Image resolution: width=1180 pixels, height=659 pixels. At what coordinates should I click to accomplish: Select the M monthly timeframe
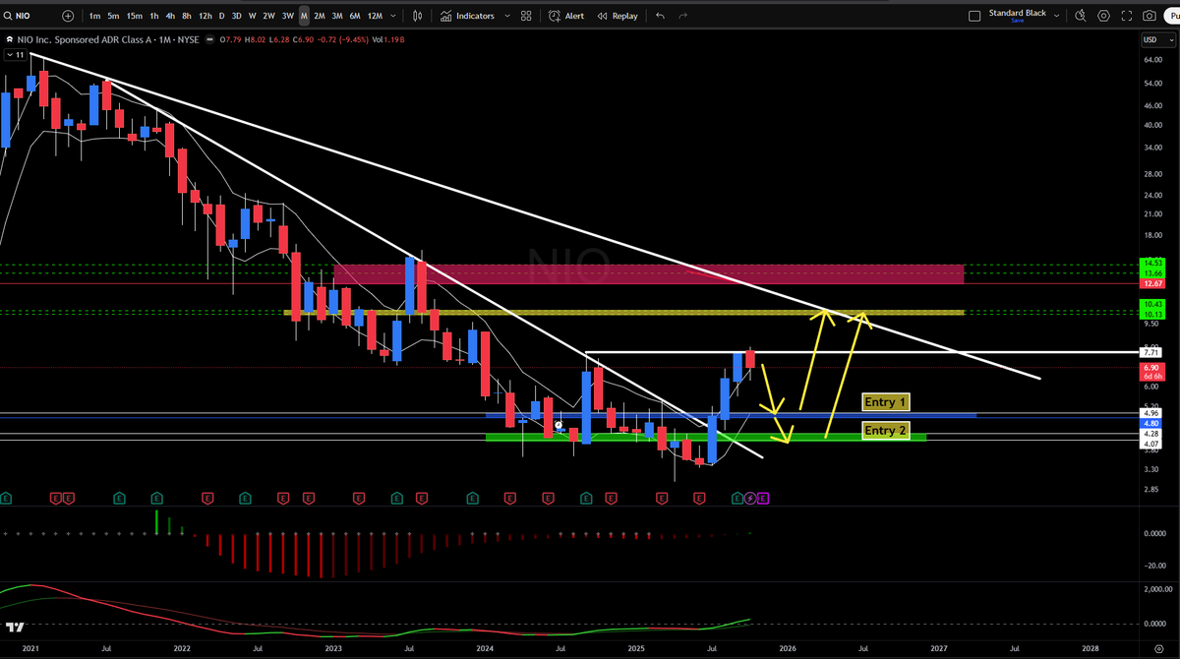tap(304, 16)
